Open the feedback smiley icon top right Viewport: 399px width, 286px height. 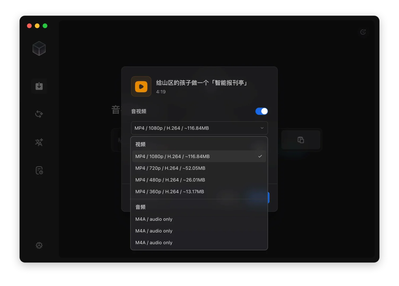pyautogui.click(x=363, y=32)
